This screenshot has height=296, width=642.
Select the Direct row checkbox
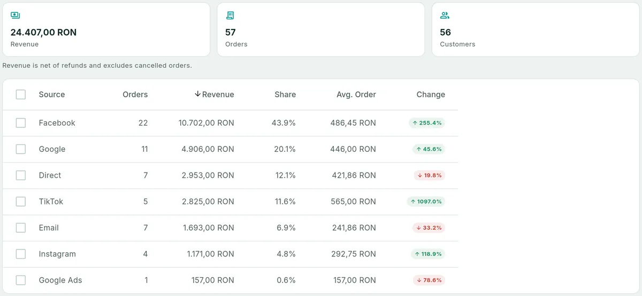[x=21, y=175]
